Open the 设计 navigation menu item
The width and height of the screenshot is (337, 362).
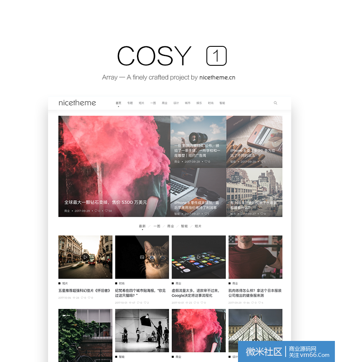tap(176, 103)
